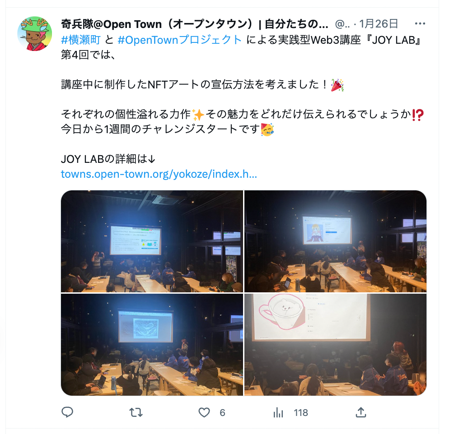Open the reply speech bubble icon

pos(67,412)
